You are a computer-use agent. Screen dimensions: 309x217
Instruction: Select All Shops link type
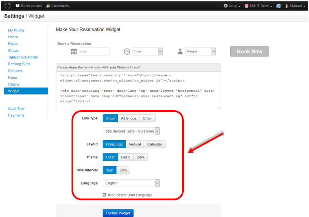(129, 118)
